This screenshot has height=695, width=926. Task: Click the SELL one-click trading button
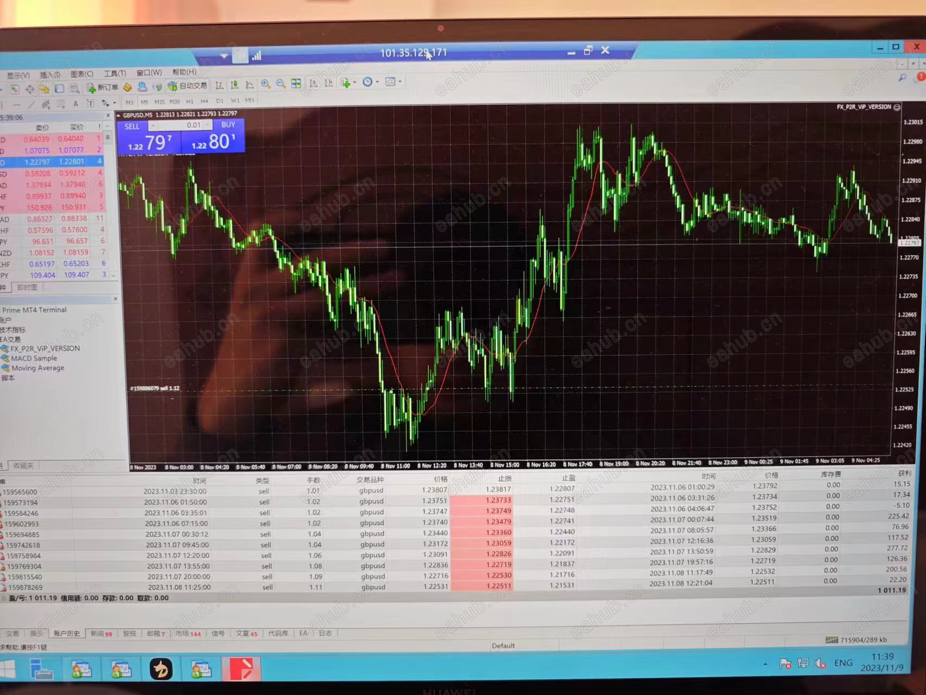149,137
